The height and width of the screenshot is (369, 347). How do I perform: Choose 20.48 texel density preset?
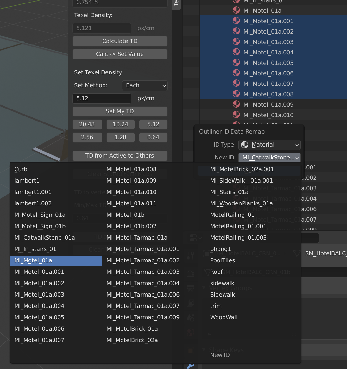coord(87,124)
